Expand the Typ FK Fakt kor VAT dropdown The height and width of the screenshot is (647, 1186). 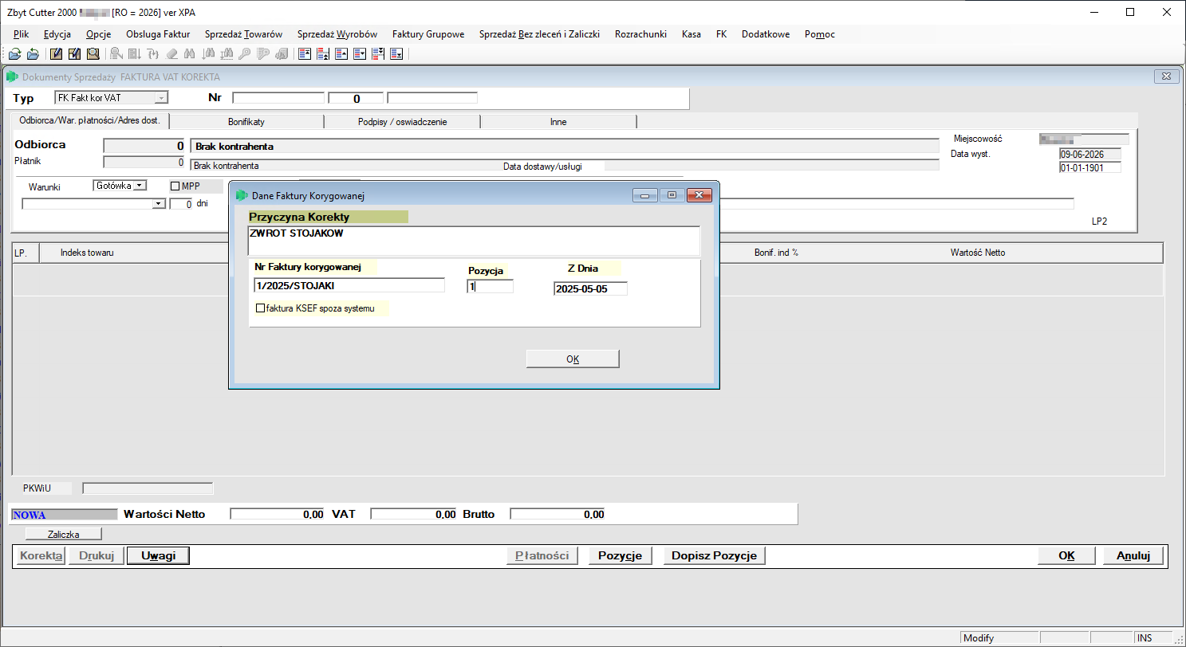pos(161,98)
